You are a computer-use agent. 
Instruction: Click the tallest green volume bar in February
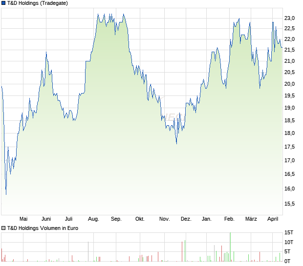point(230,247)
